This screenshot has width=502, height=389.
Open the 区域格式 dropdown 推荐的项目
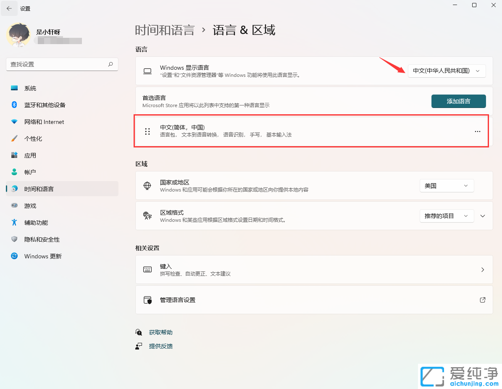click(x=447, y=216)
